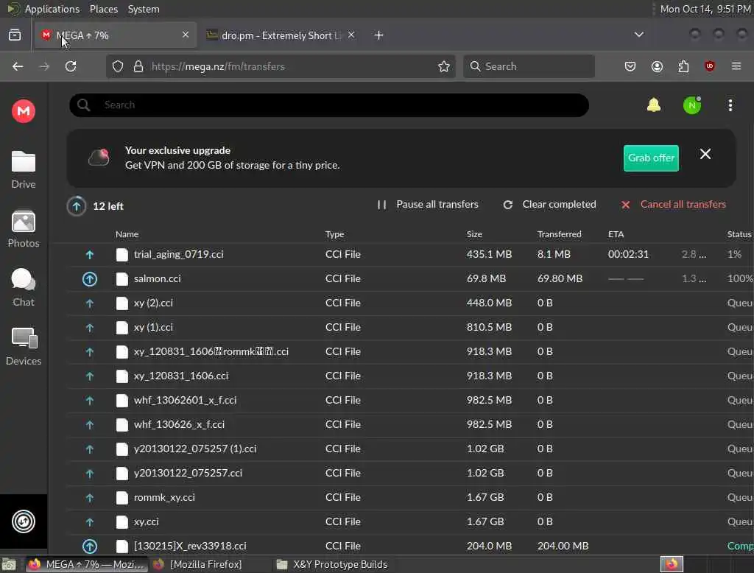Cancel all transfers

[x=673, y=205]
